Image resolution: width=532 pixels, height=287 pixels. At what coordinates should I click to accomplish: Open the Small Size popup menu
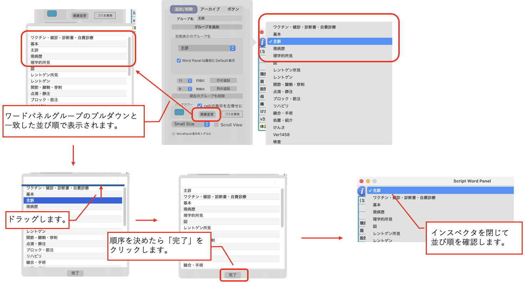[191, 124]
